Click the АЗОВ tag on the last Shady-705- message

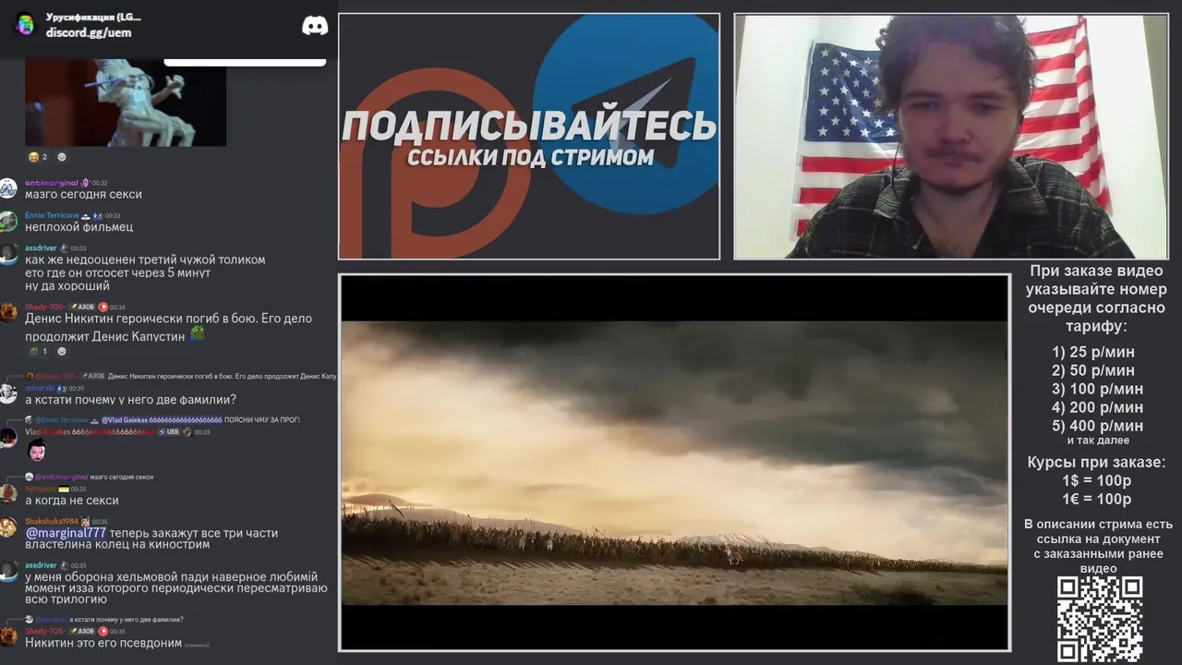pyautogui.click(x=81, y=631)
